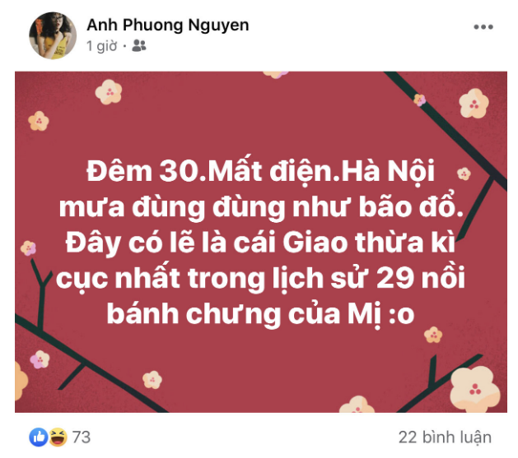Open the list of 73 reactions
Screen dimensions: 518x458
coord(82,437)
